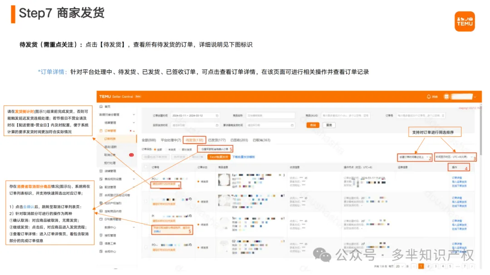
Task: Select the 全部 order filter radio
Action: [x=155, y=150]
